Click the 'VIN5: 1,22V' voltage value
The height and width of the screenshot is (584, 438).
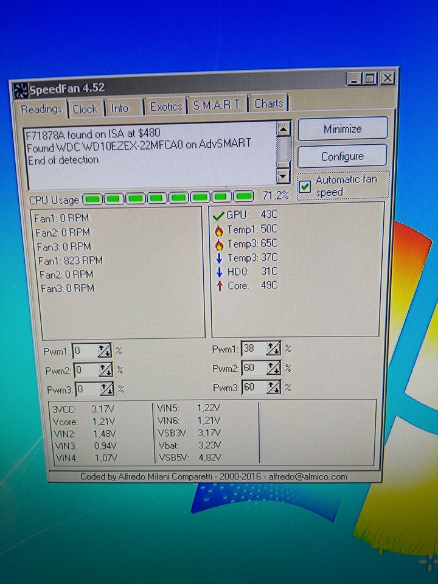pos(189,408)
